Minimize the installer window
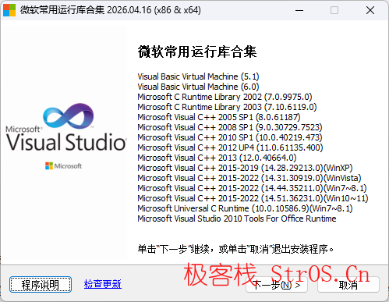The width and height of the screenshot is (389, 302). (x=299, y=10)
